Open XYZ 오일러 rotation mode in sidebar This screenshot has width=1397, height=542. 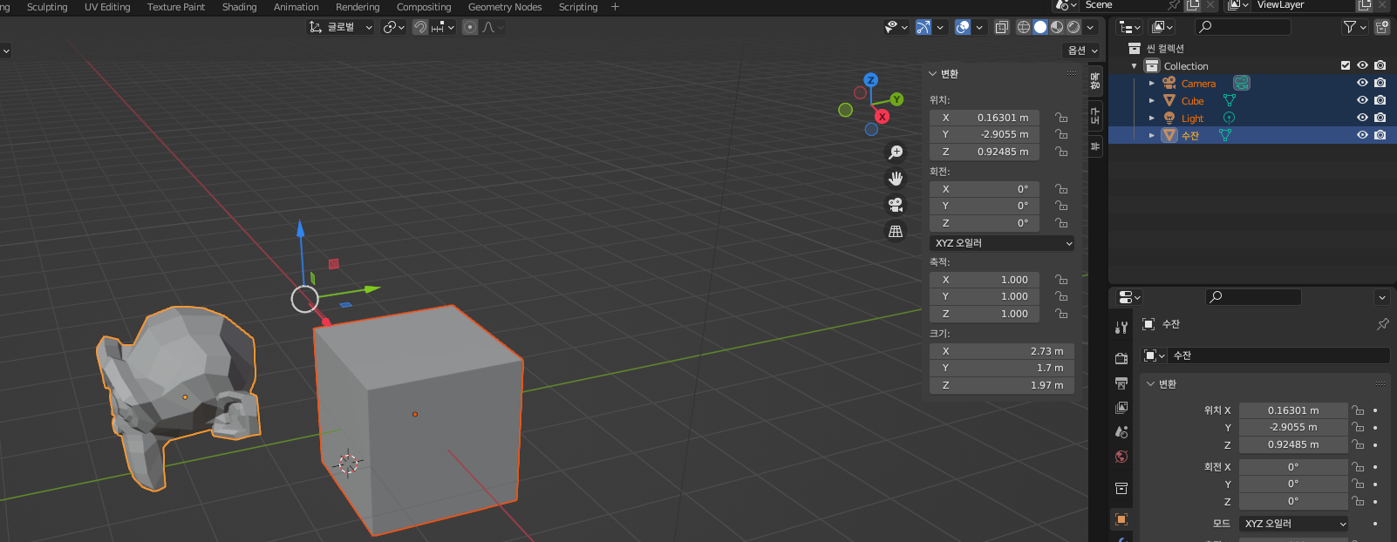click(1002, 243)
